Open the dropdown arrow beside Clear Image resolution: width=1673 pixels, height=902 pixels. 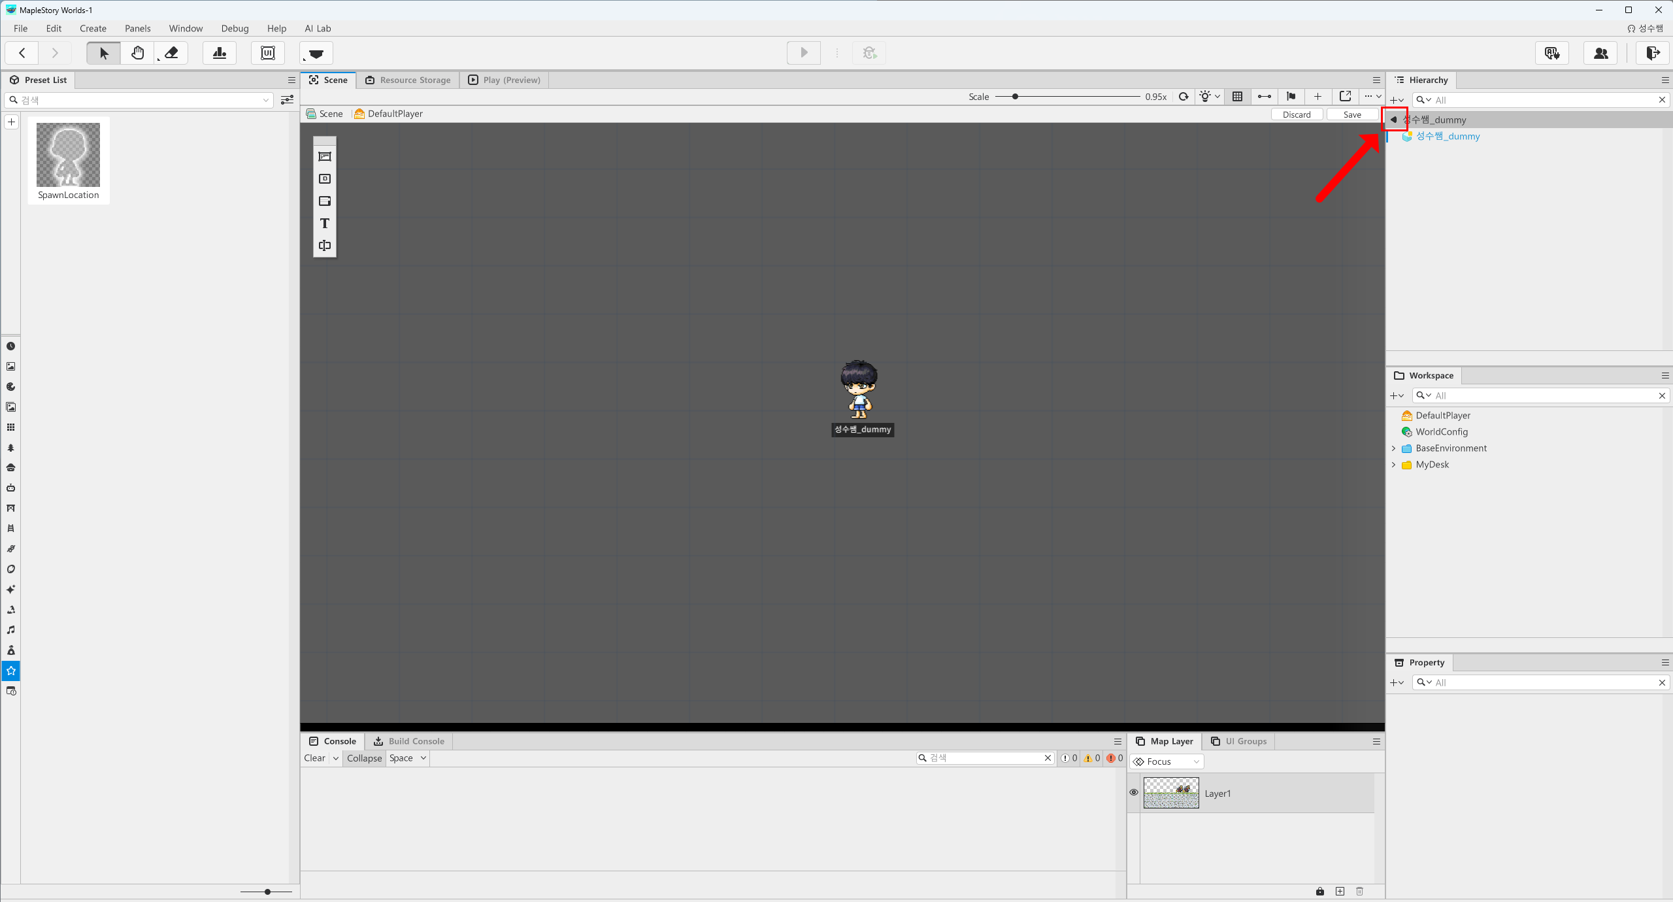(x=336, y=758)
